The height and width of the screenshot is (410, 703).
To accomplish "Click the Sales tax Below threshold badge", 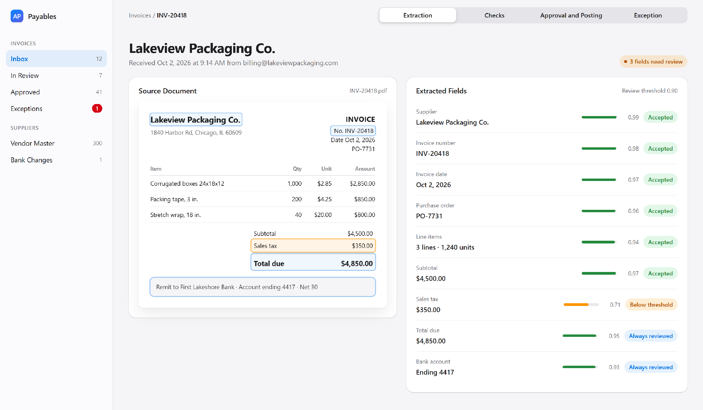I will (651, 305).
